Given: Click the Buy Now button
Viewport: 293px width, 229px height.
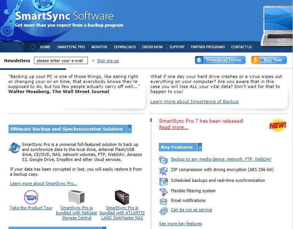Looking at the screenshot, I should point(269,60).
